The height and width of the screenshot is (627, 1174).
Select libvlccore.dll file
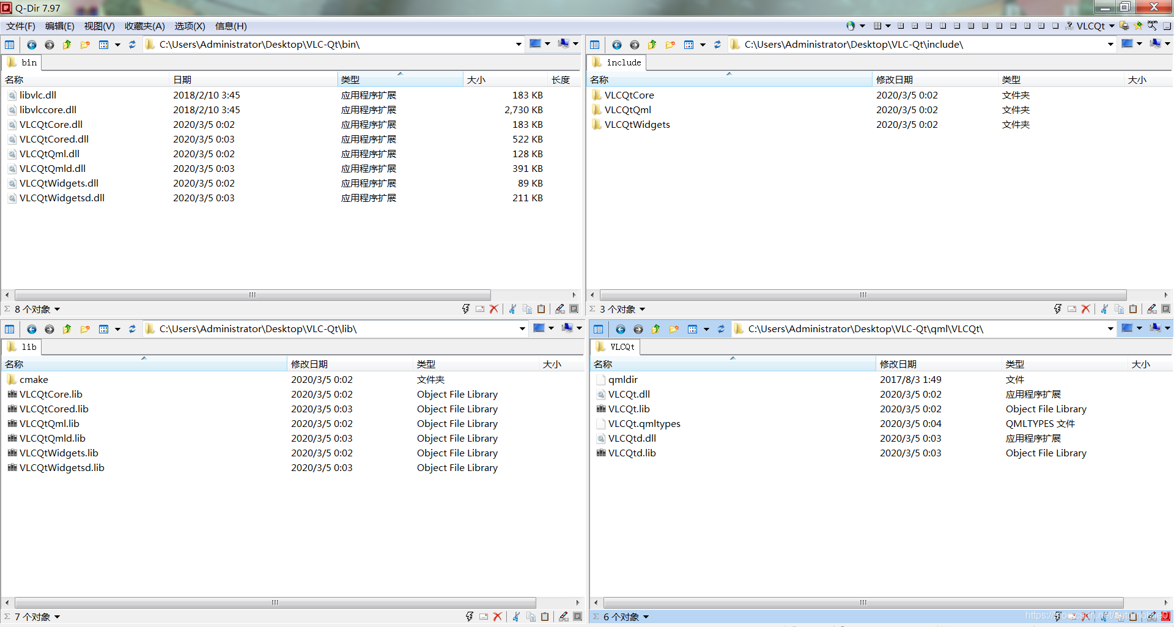[x=48, y=110]
